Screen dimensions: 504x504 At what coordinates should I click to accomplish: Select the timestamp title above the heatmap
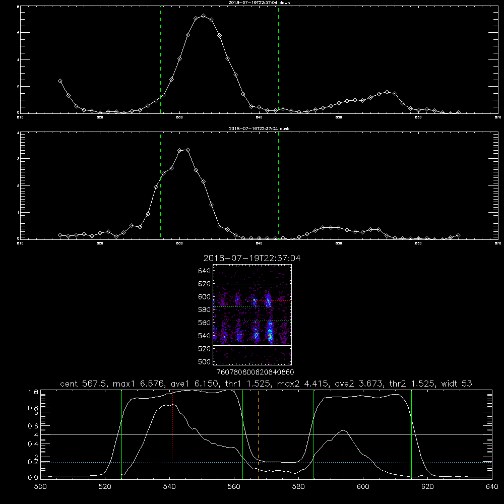pyautogui.click(x=252, y=258)
